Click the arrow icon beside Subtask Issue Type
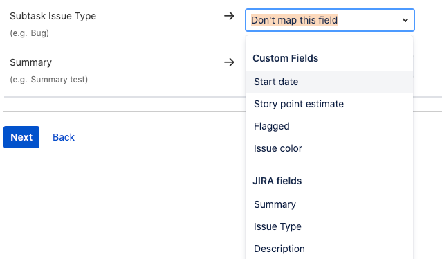The height and width of the screenshot is (259, 442). [229, 16]
